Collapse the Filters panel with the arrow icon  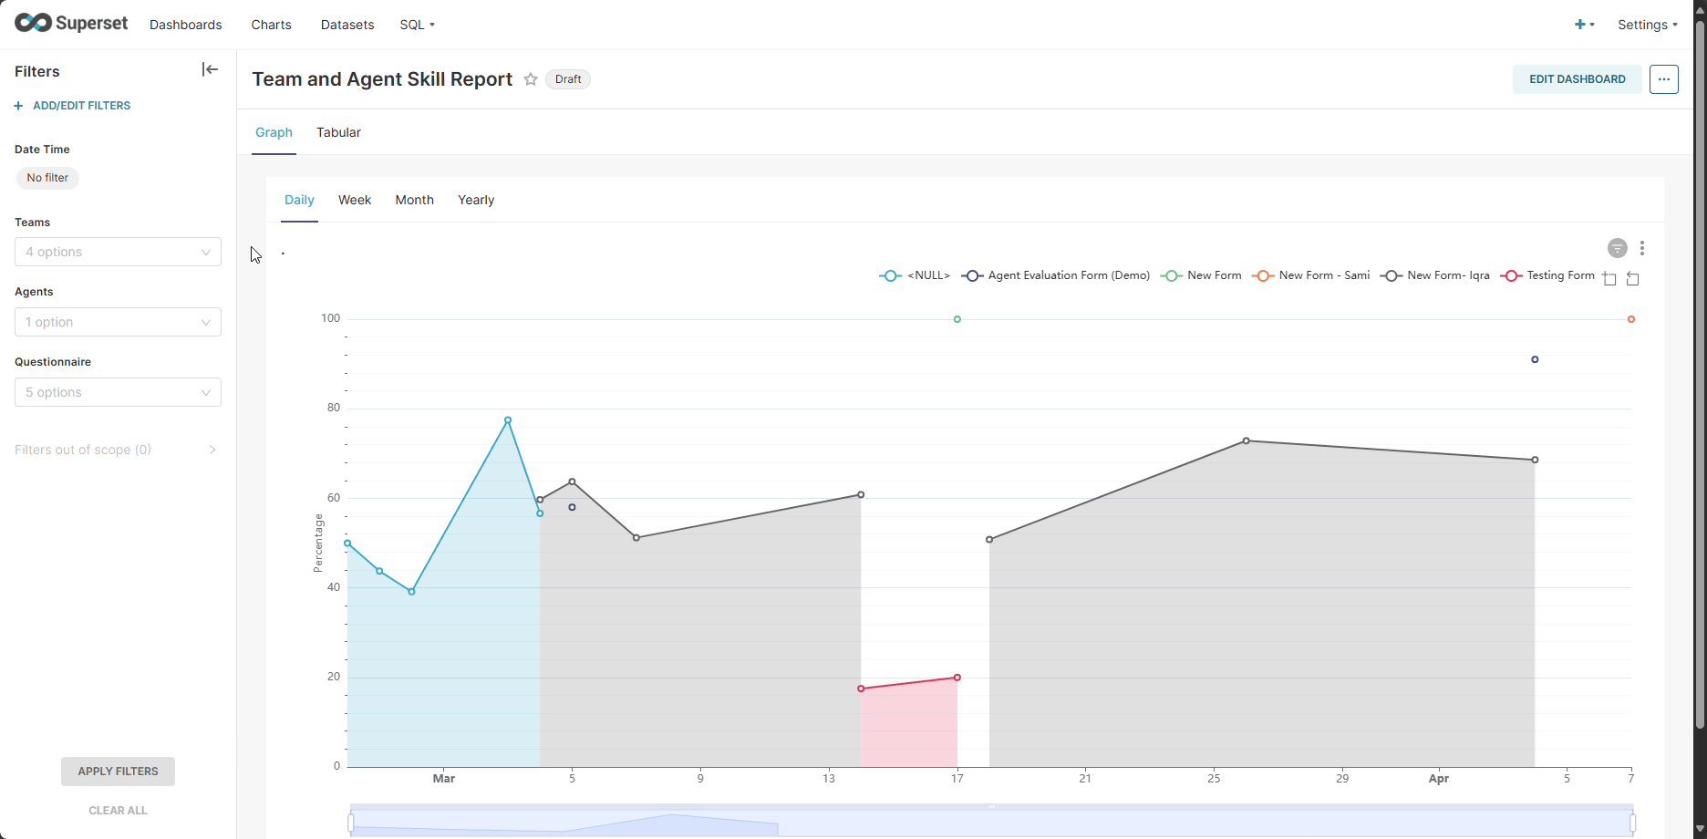point(210,69)
